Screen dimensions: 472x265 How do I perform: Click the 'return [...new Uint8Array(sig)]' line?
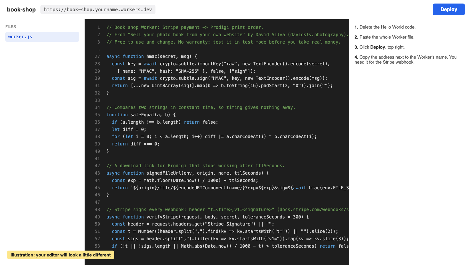222,86
